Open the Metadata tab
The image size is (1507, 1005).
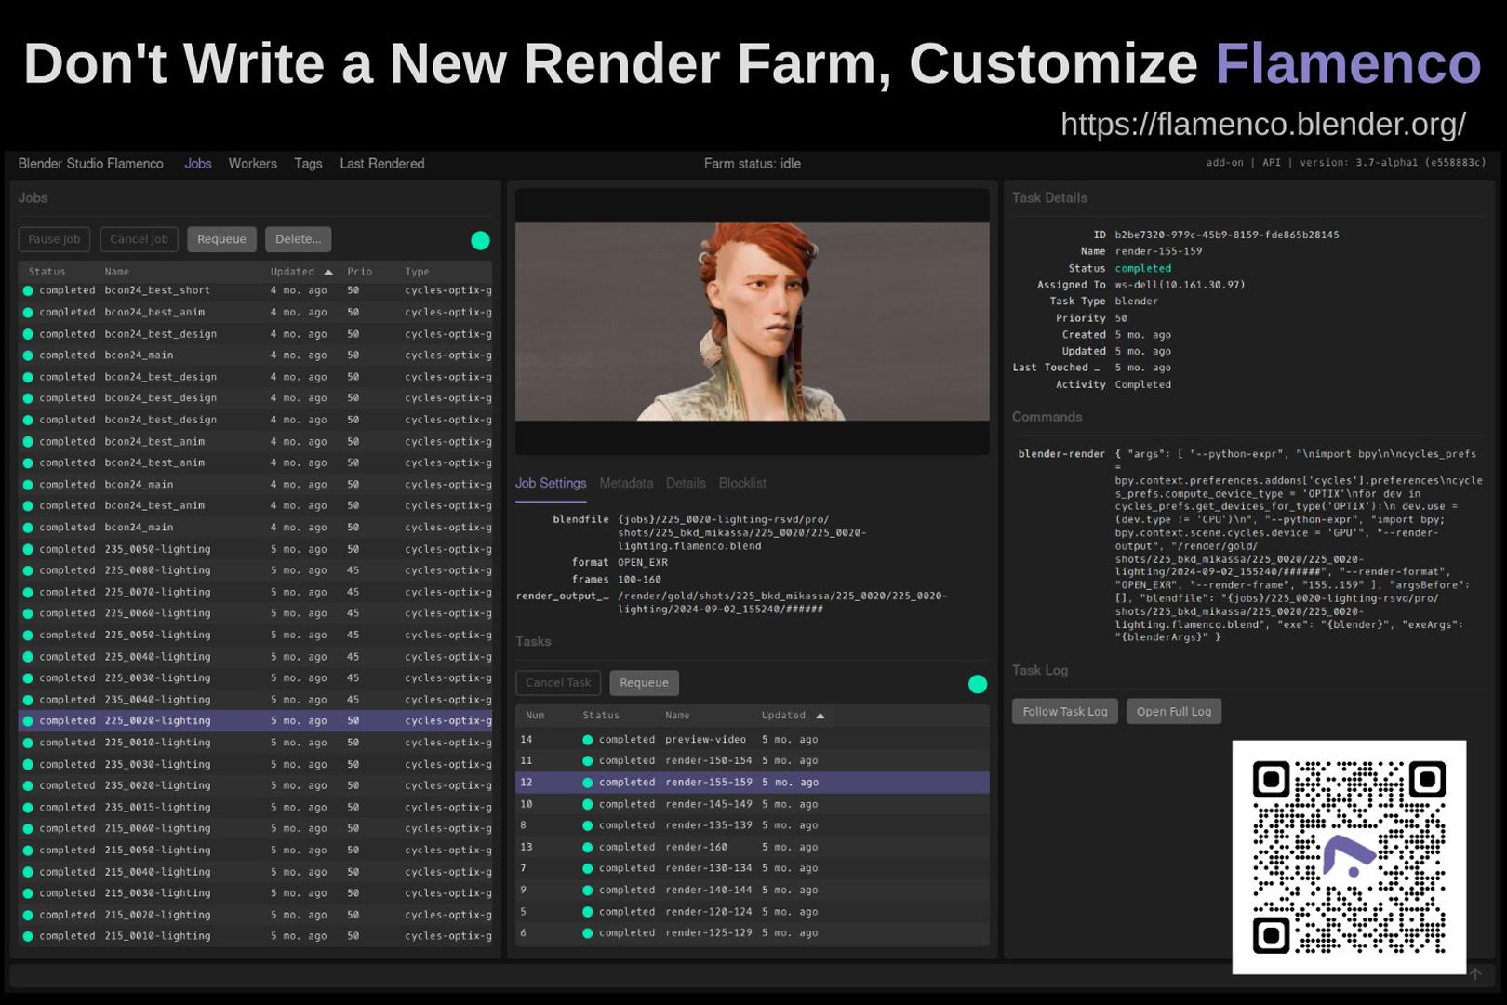[x=626, y=483]
